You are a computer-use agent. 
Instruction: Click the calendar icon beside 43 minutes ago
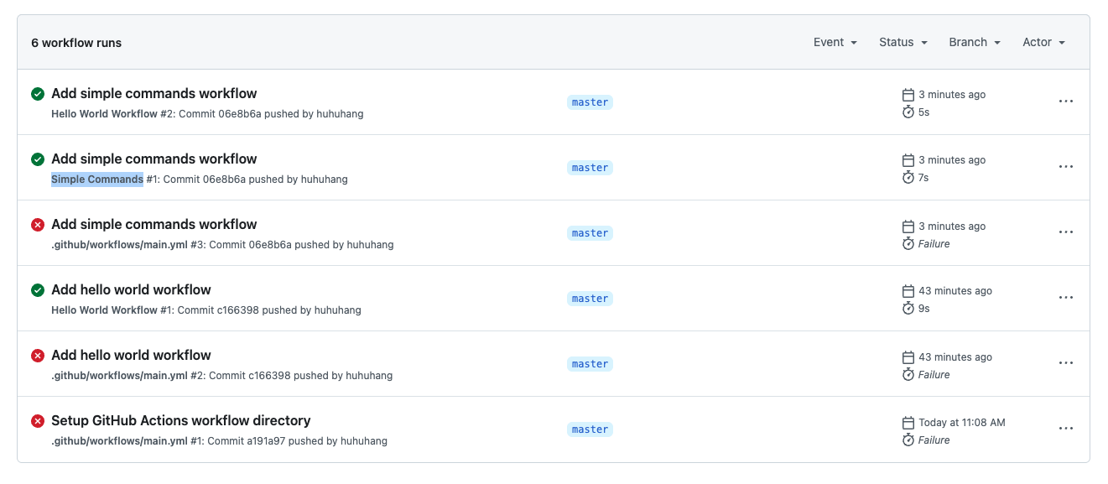[908, 290]
